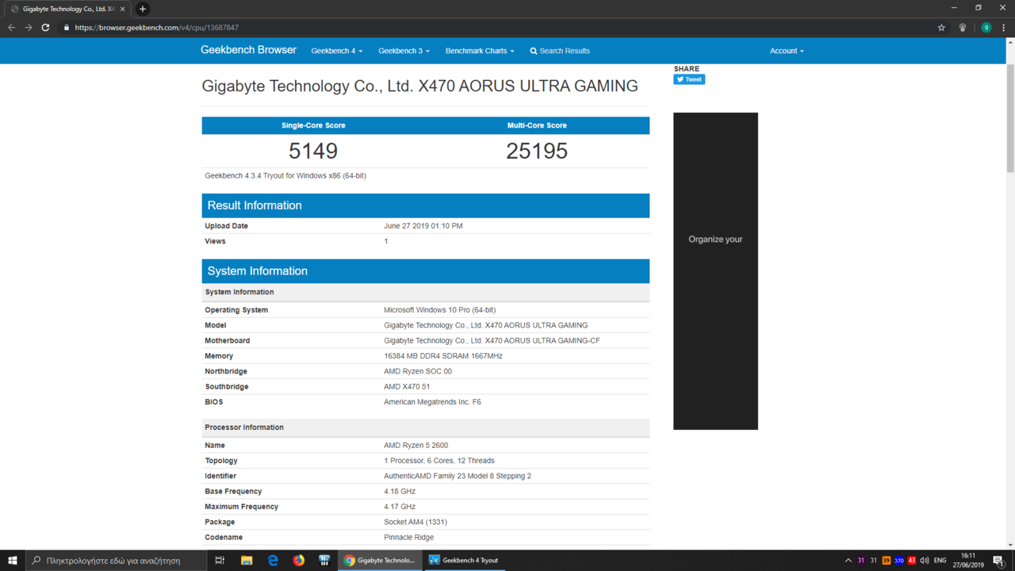Share the result with the Tweet button
This screenshot has height=571, width=1015.
(x=689, y=79)
